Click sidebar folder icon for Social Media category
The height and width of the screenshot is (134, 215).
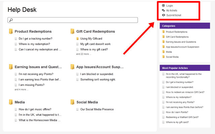tap(163, 57)
